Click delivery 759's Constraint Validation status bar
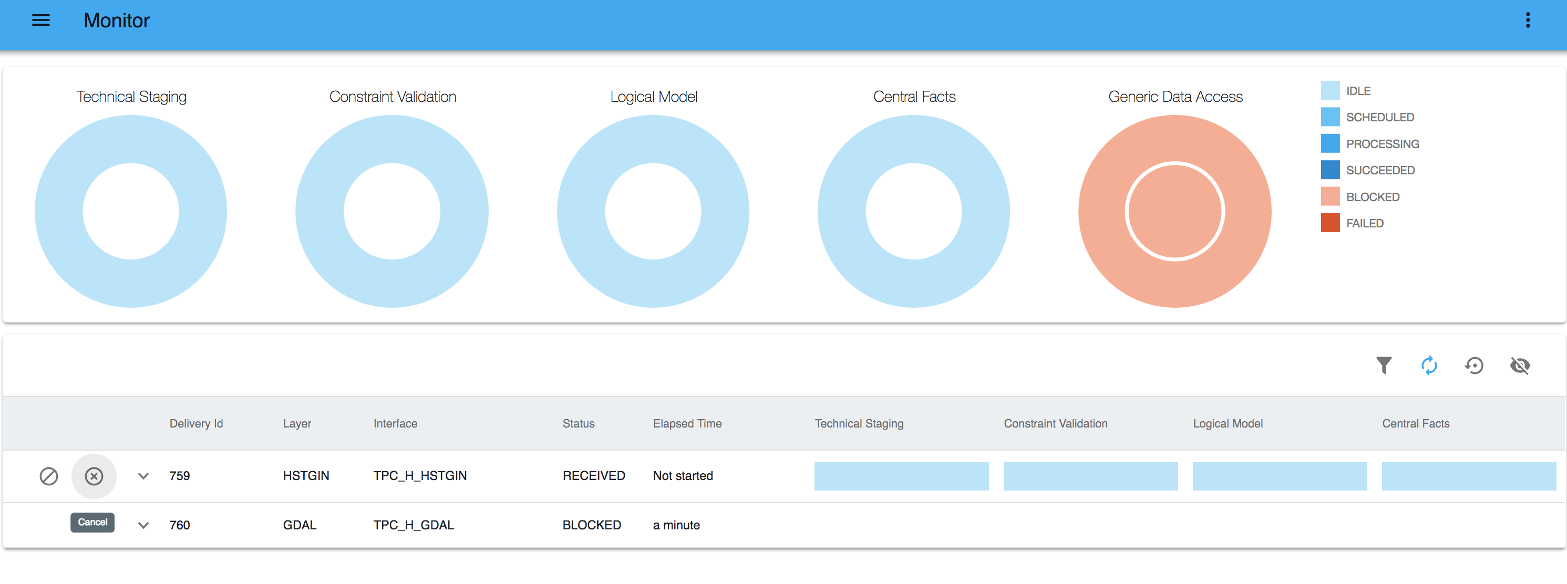The image size is (1567, 584). (1090, 476)
